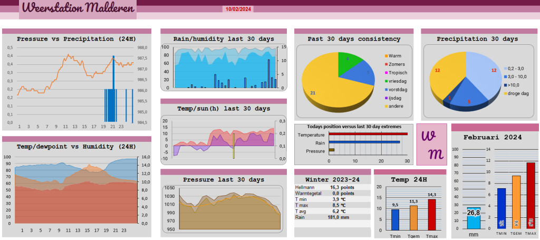Select the 10/02/2024 date field
The height and width of the screenshot is (240, 540).
(x=239, y=9)
